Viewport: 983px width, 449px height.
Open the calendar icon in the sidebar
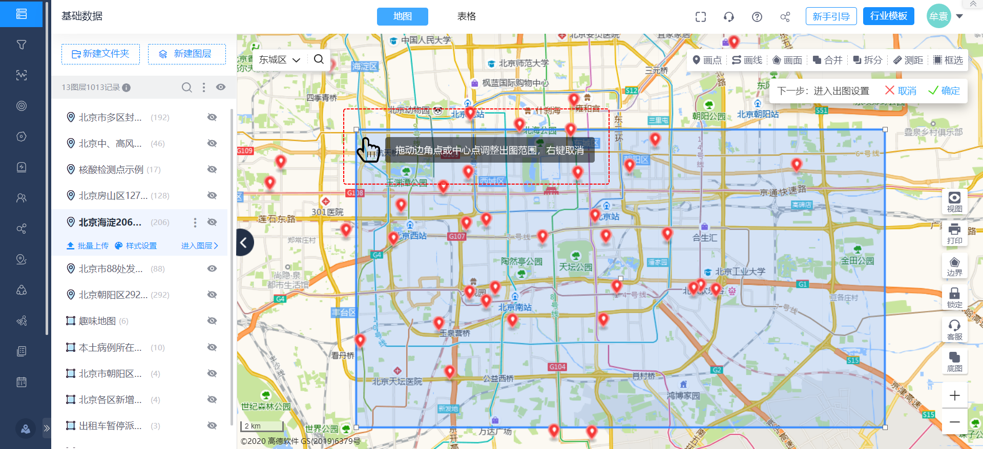tap(22, 382)
